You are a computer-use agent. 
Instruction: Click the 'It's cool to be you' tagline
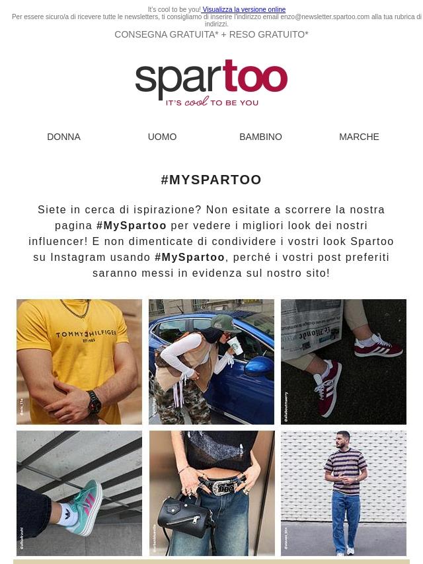[212, 102]
